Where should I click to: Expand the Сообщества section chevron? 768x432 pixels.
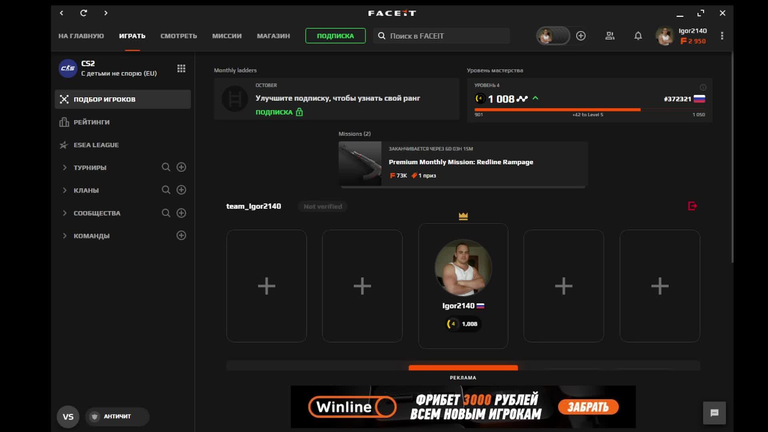point(64,213)
